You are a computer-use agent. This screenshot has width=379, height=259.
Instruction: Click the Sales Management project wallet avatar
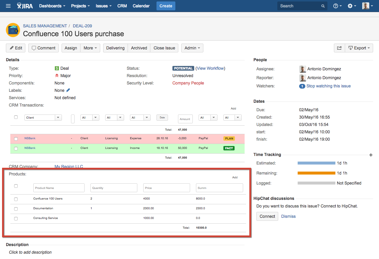[13, 30]
